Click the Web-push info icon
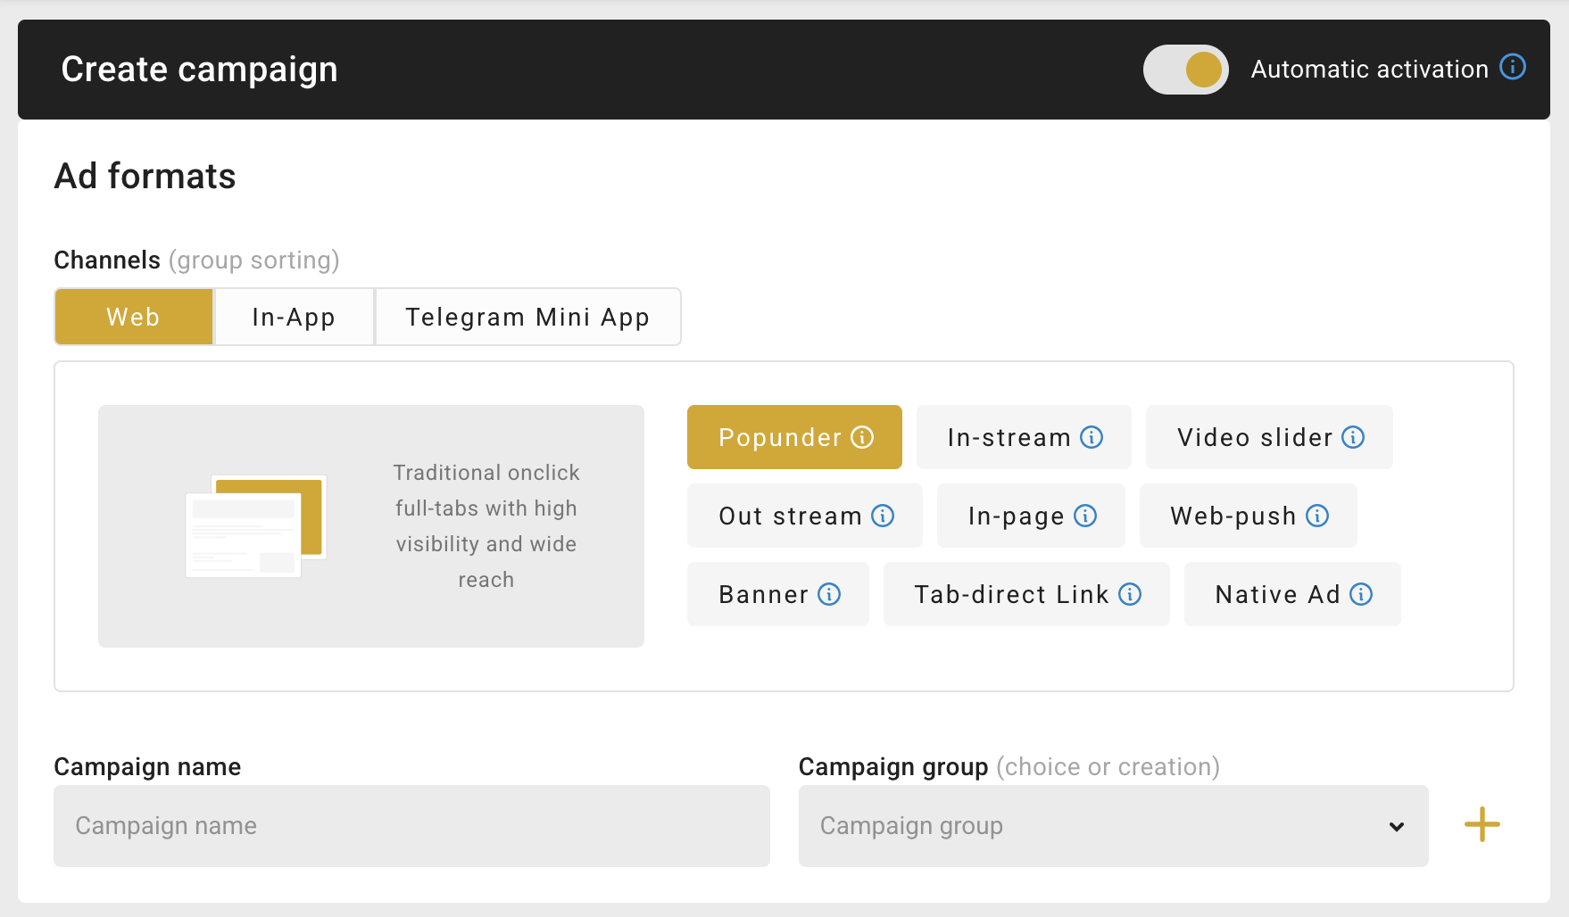 point(1317,516)
